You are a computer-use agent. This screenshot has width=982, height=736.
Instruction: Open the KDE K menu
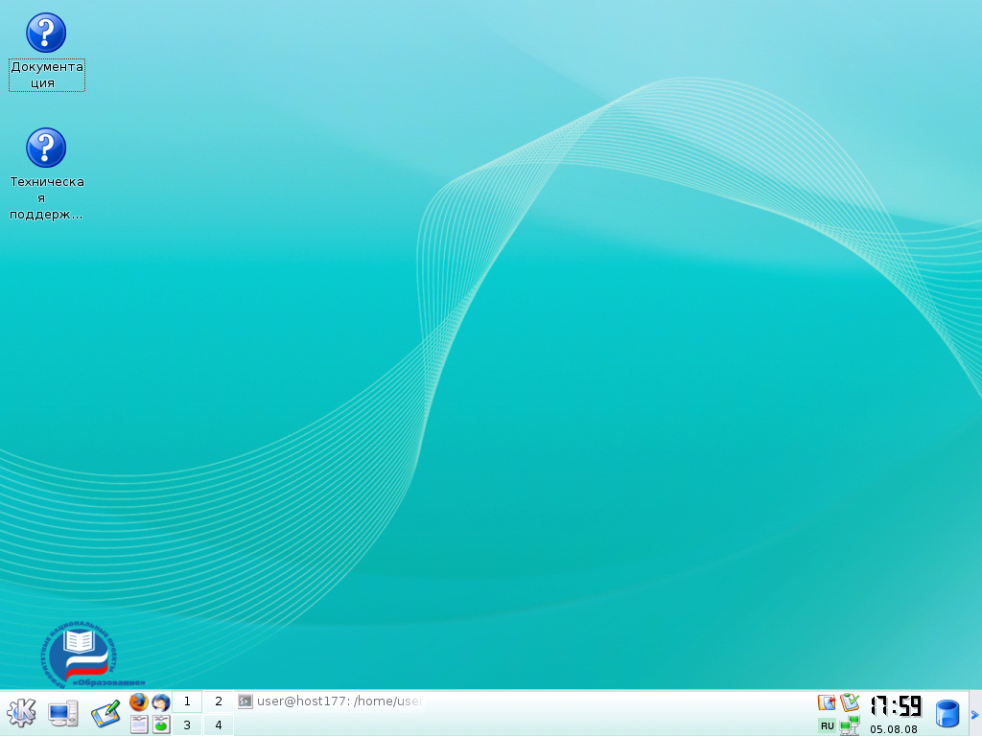click(21, 713)
